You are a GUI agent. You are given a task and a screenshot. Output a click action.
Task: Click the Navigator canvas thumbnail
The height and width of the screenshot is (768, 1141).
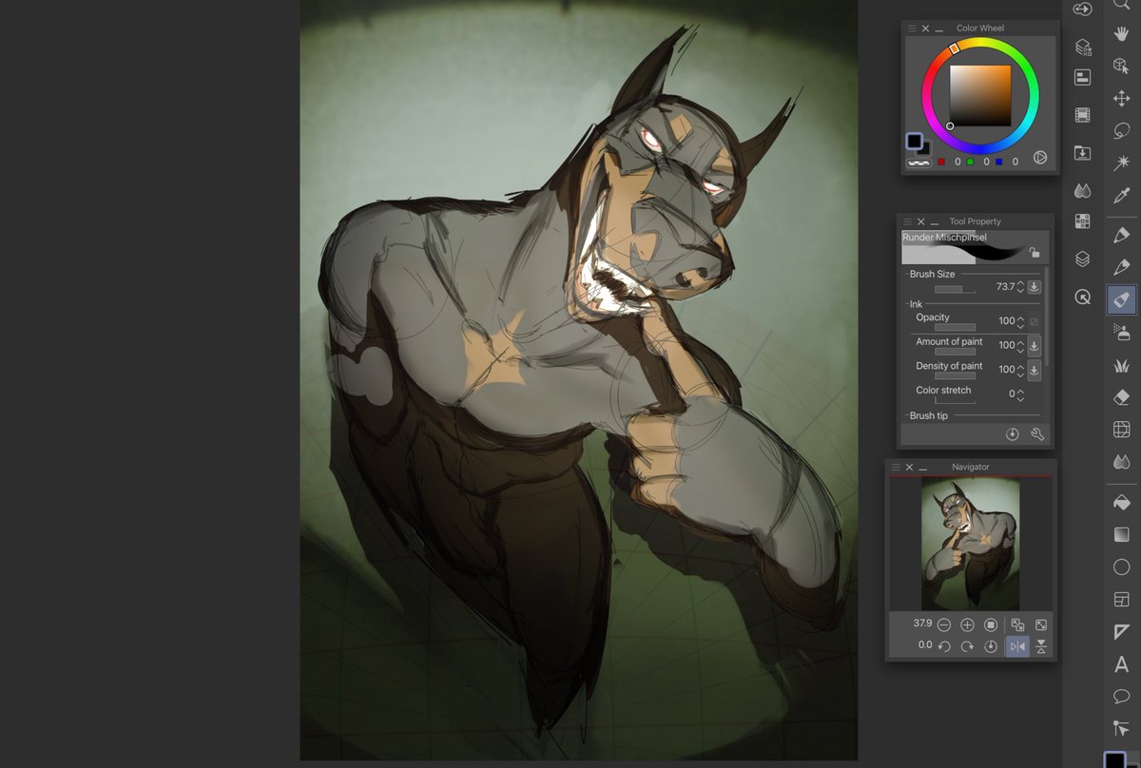coord(971,544)
